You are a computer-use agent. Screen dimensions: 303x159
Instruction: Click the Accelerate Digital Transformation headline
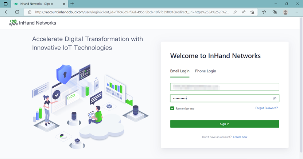tap(88, 43)
